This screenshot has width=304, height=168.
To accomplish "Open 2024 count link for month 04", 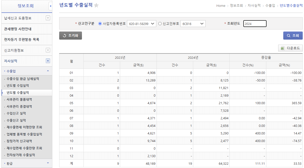I will 191,95.
